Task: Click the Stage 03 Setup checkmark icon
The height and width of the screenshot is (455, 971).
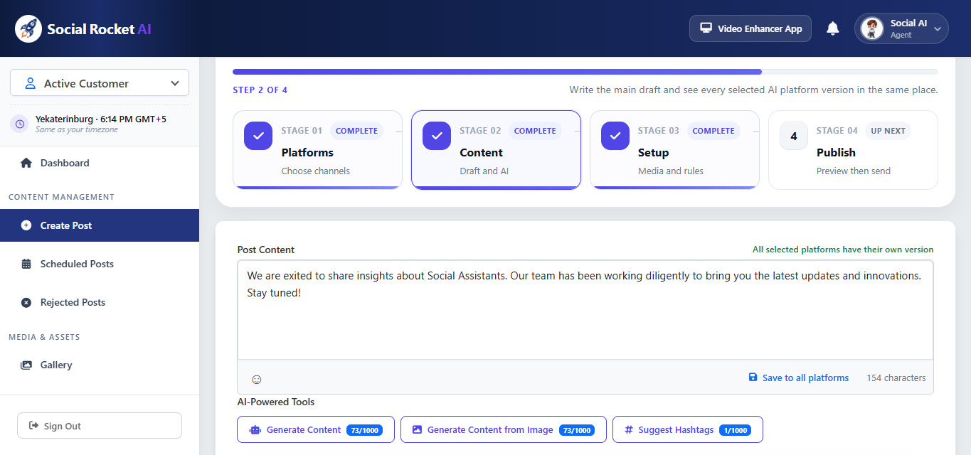Action: pos(615,136)
